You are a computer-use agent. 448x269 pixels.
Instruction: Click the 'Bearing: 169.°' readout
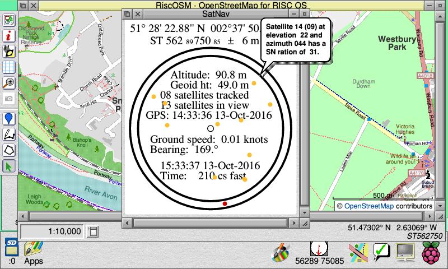[184, 149]
